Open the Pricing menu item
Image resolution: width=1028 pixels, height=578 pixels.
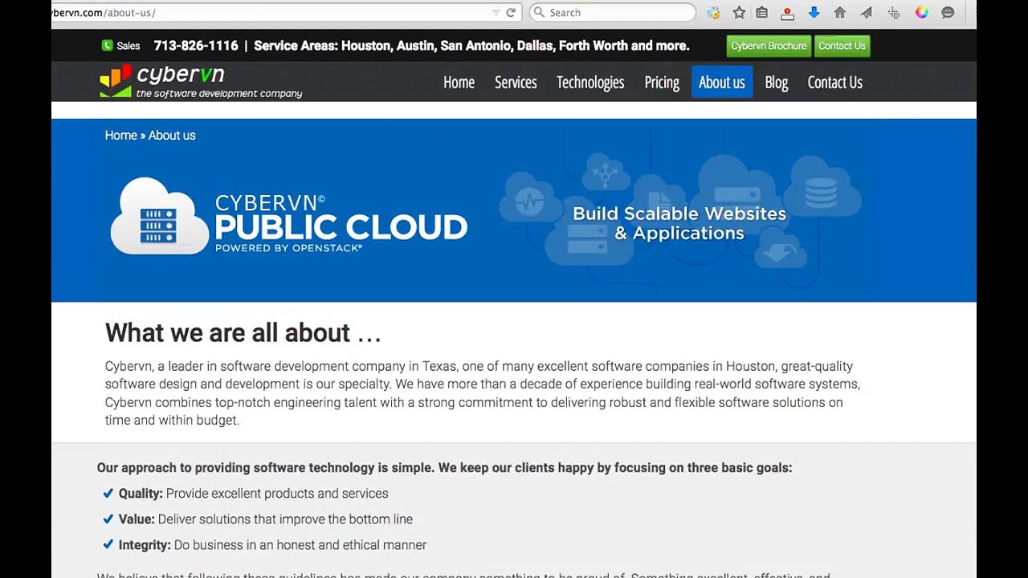[x=662, y=82]
